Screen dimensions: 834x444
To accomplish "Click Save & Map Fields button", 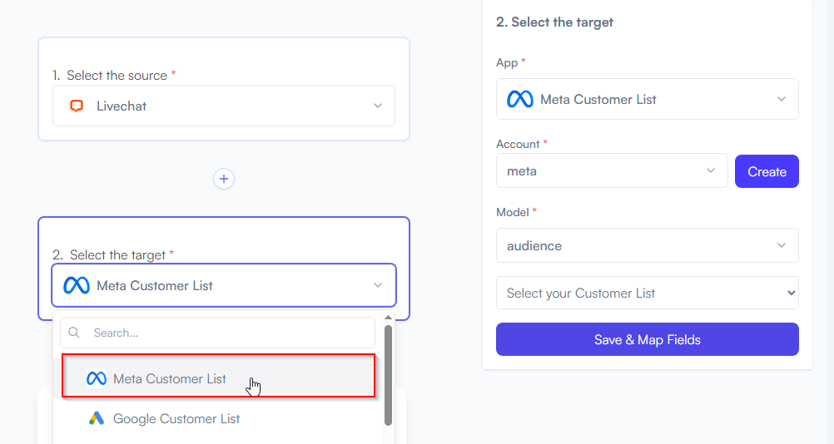I will [x=648, y=339].
